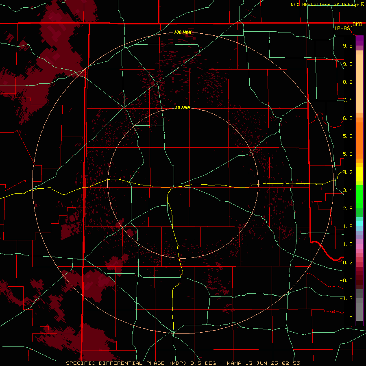This screenshot has width=366, height=366.
Task: Pick the cyan segment of the color bar
Action: pyautogui.click(x=359, y=224)
